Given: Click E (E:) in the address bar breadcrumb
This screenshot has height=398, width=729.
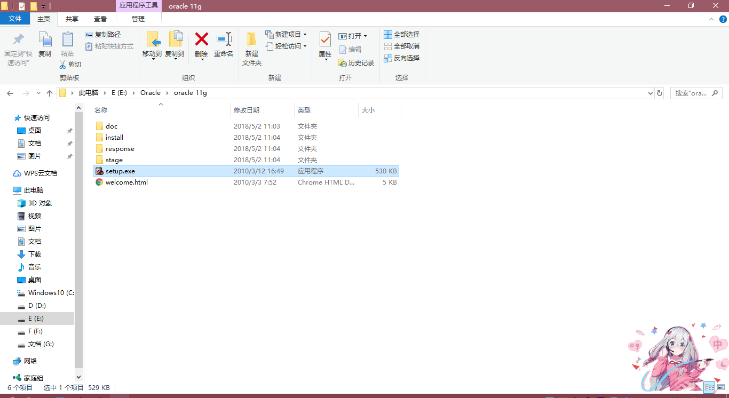Looking at the screenshot, I should 119,93.
